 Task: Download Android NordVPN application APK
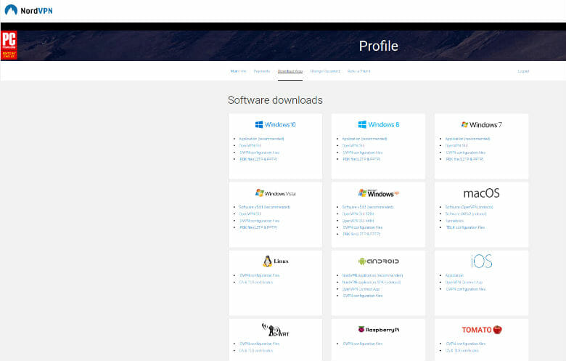371,283
